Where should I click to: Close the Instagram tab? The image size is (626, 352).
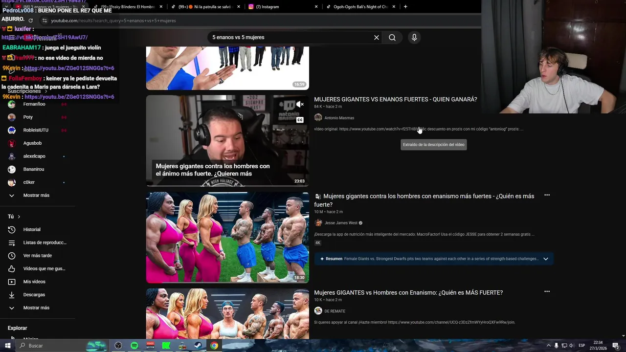[x=316, y=7]
